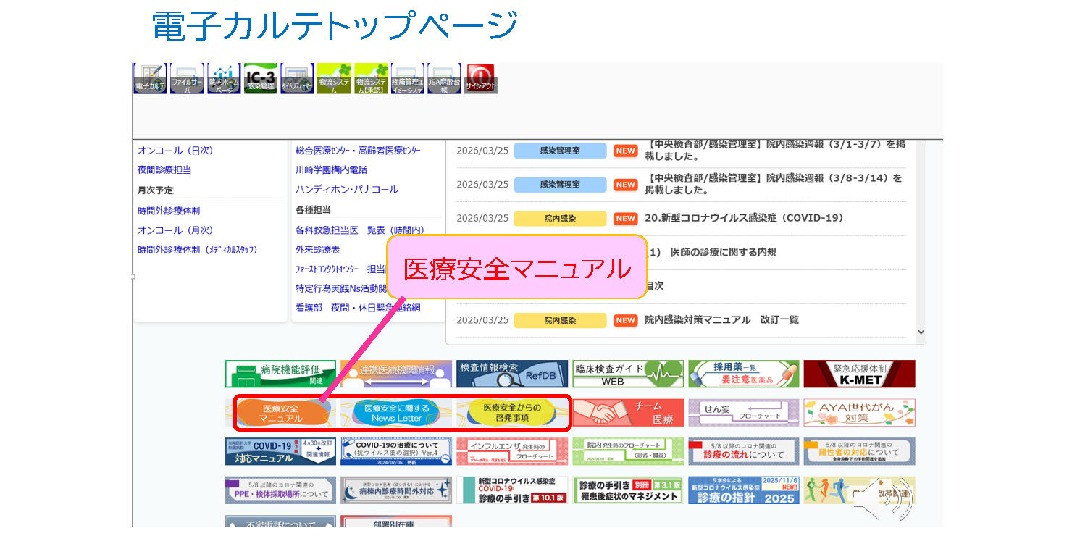1072x549 pixels.
Task: Open the タイムリフォーマー icon
Action: 298,78
